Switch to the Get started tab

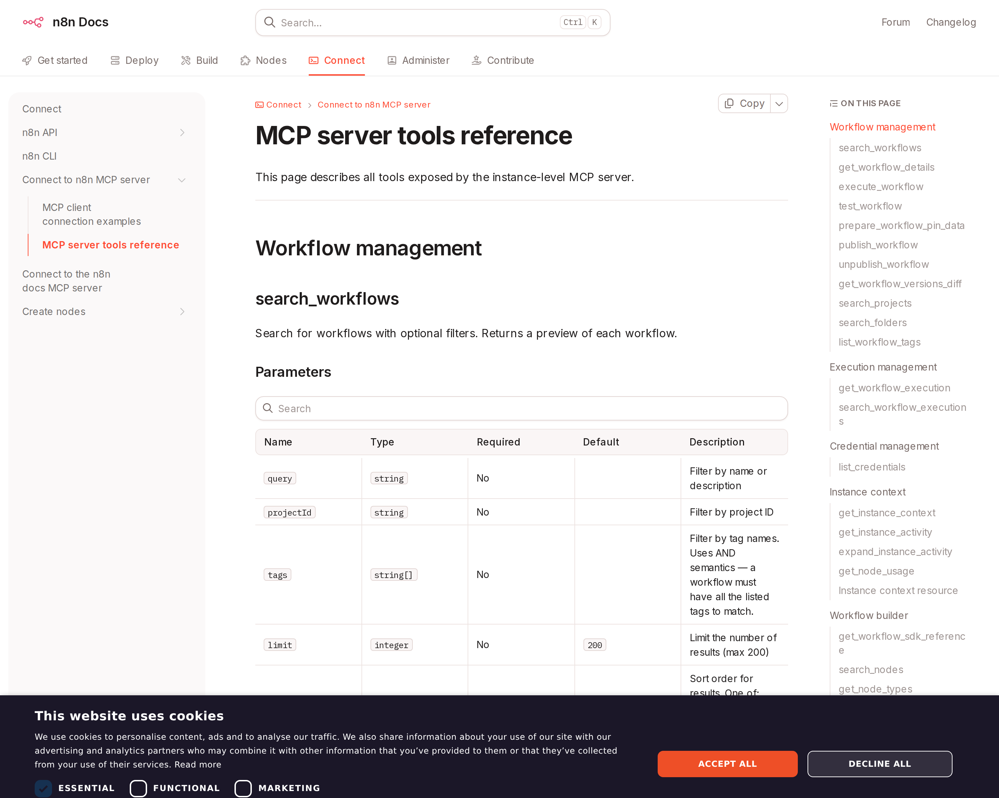point(55,61)
